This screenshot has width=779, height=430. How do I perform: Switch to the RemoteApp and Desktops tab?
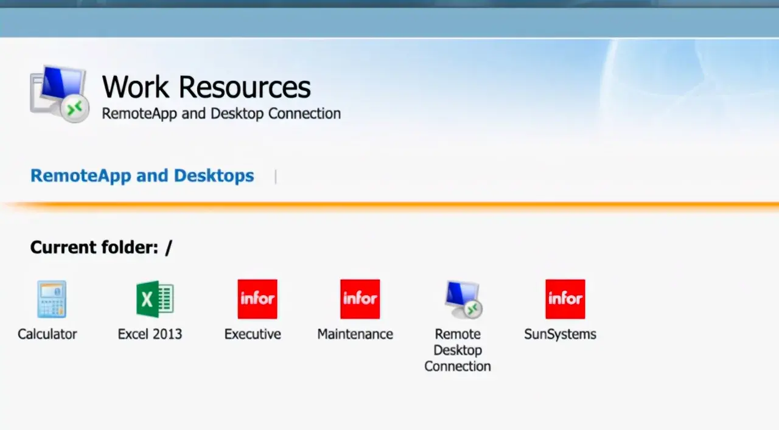tap(142, 176)
